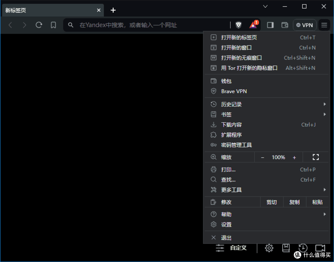Choose 打开新的标签页 menu item
334x262 pixels.
click(266, 37)
